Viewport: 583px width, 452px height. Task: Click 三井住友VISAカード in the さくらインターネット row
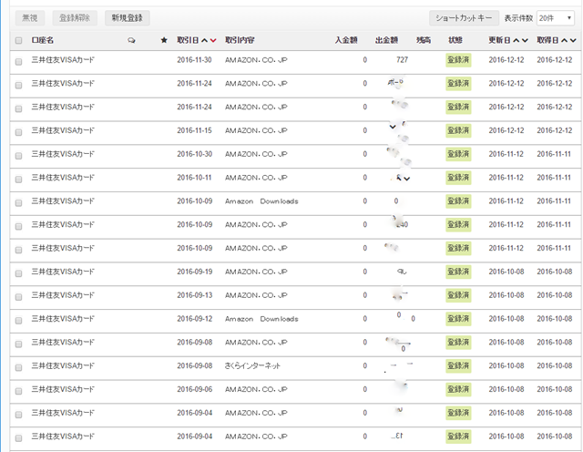click(63, 365)
